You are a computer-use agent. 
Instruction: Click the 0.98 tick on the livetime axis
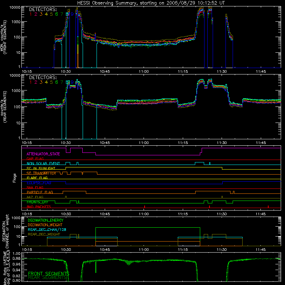(16, 259)
